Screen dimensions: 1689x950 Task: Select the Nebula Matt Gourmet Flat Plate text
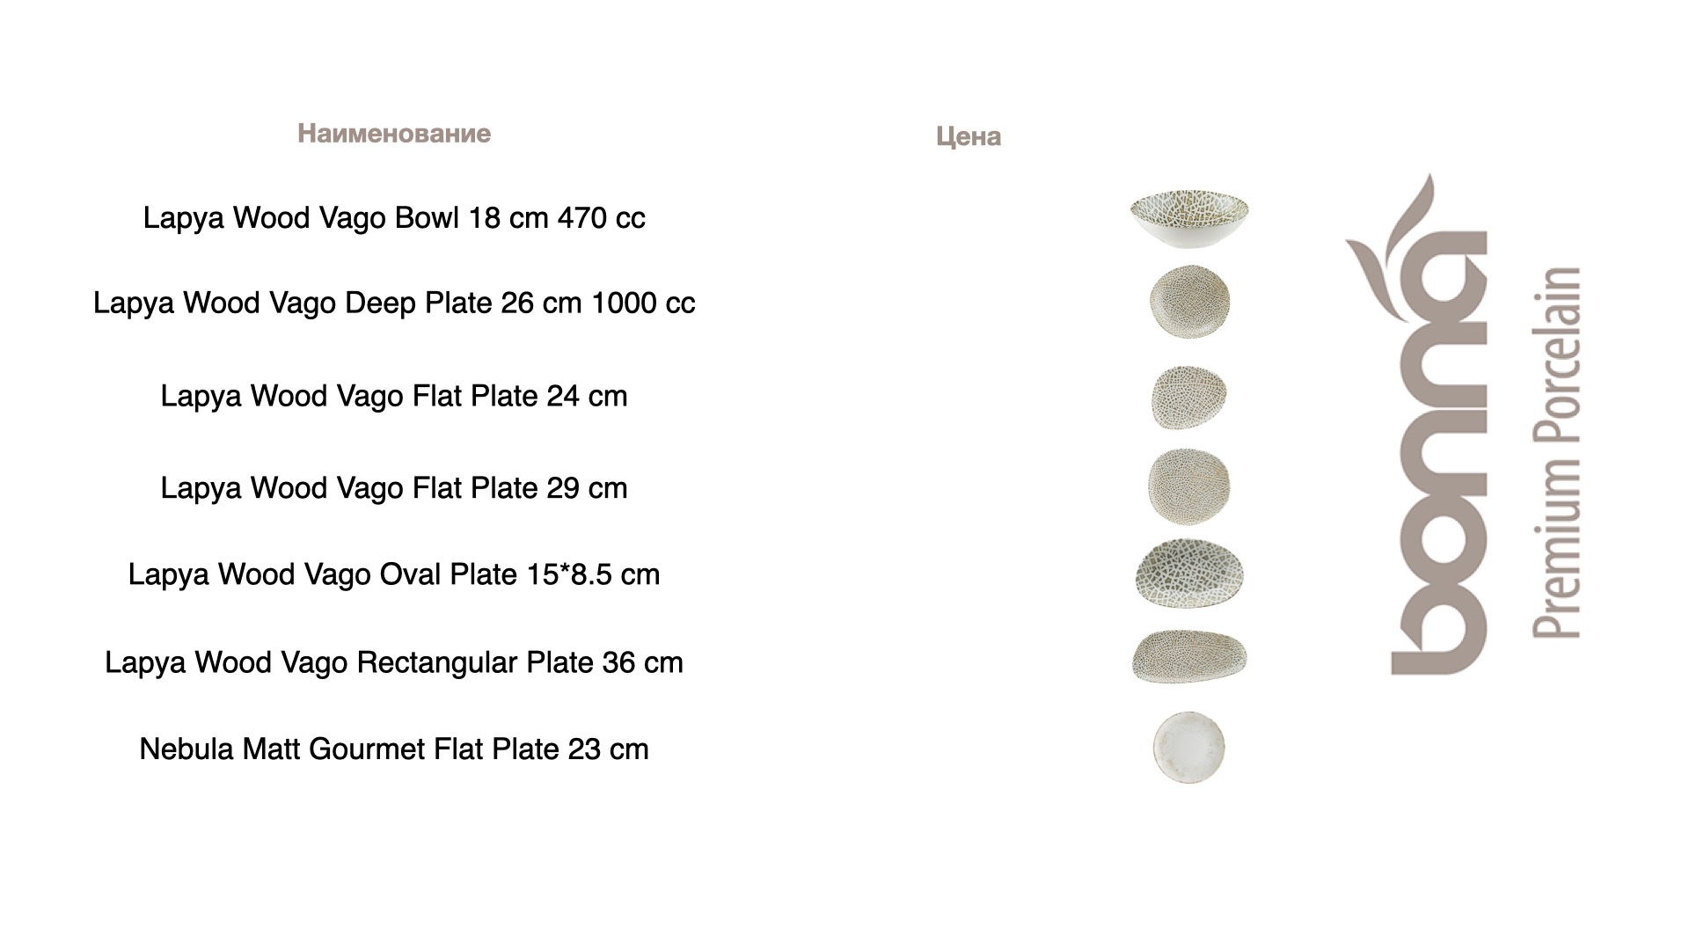[394, 749]
